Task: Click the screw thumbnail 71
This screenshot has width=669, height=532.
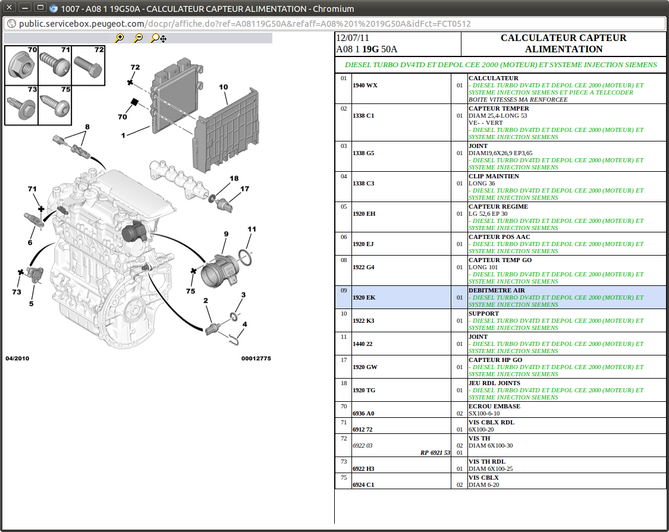Action: [x=55, y=66]
